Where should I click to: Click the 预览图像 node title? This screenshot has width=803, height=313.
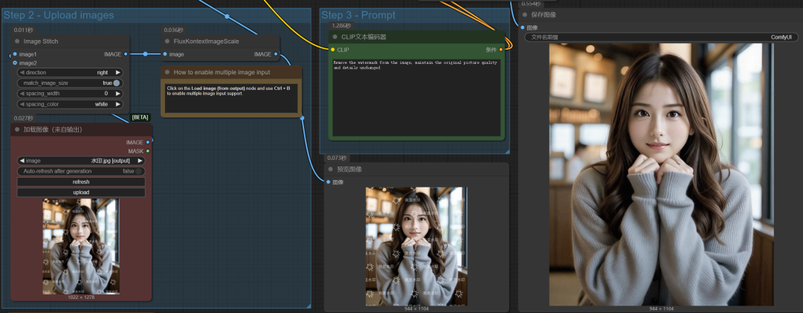(x=349, y=170)
